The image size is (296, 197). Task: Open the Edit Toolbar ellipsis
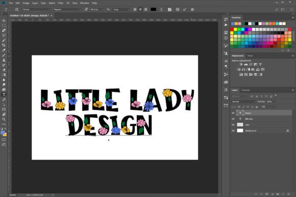click(4, 124)
